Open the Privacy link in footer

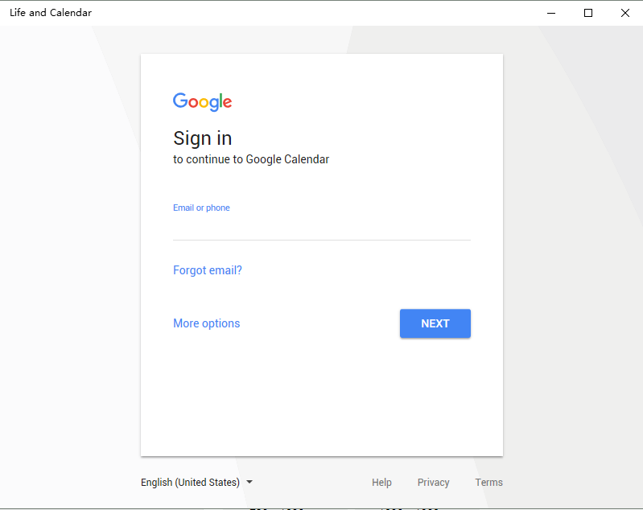[x=433, y=483]
